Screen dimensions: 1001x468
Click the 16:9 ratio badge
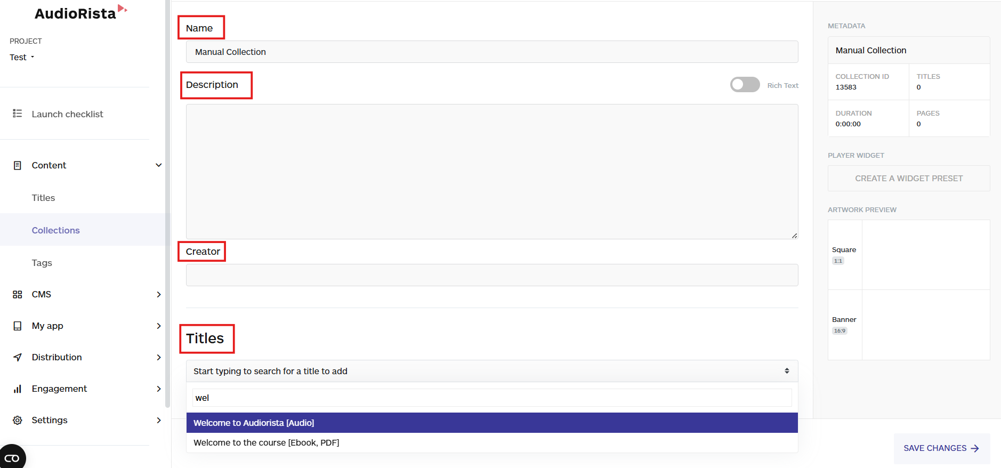(839, 330)
